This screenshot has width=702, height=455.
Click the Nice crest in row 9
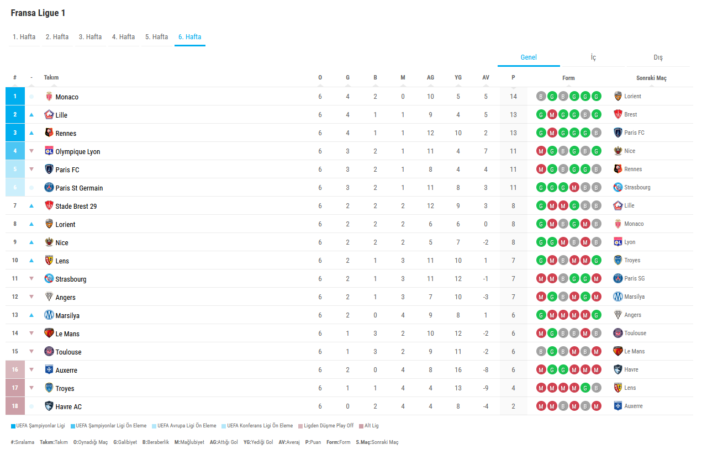49,242
